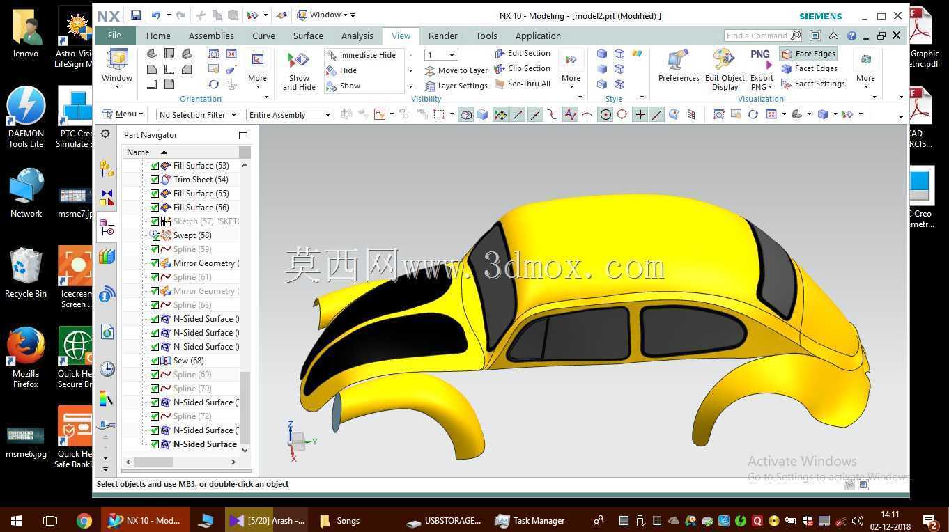Click the color stripes icon in Style group
This screenshot has width=949, height=532.
click(x=637, y=54)
